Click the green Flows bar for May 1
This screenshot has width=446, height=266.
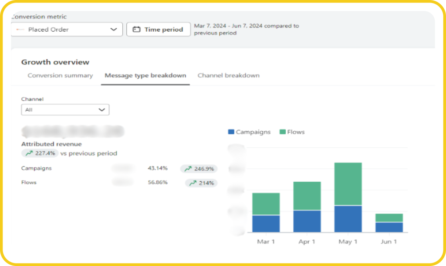tap(348, 183)
